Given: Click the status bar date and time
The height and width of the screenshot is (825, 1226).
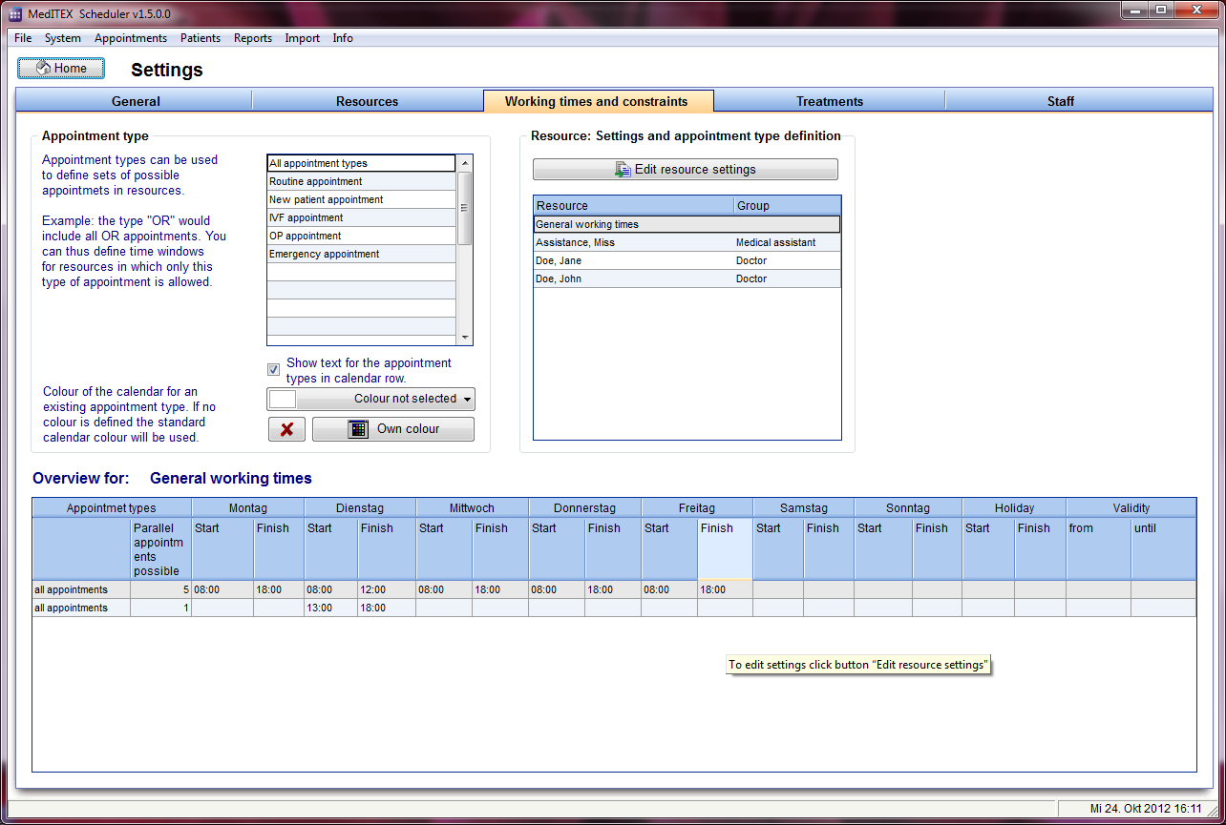Looking at the screenshot, I should tap(1146, 809).
